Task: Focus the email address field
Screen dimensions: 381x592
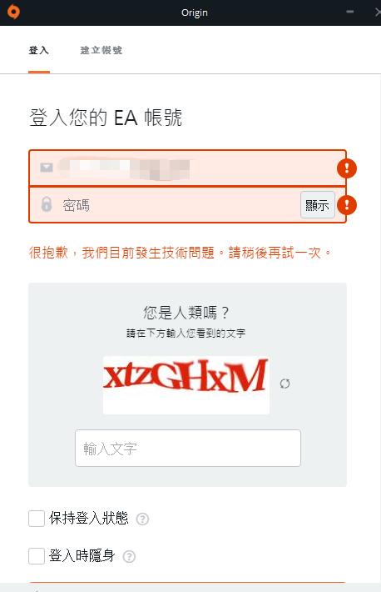Action: click(187, 168)
